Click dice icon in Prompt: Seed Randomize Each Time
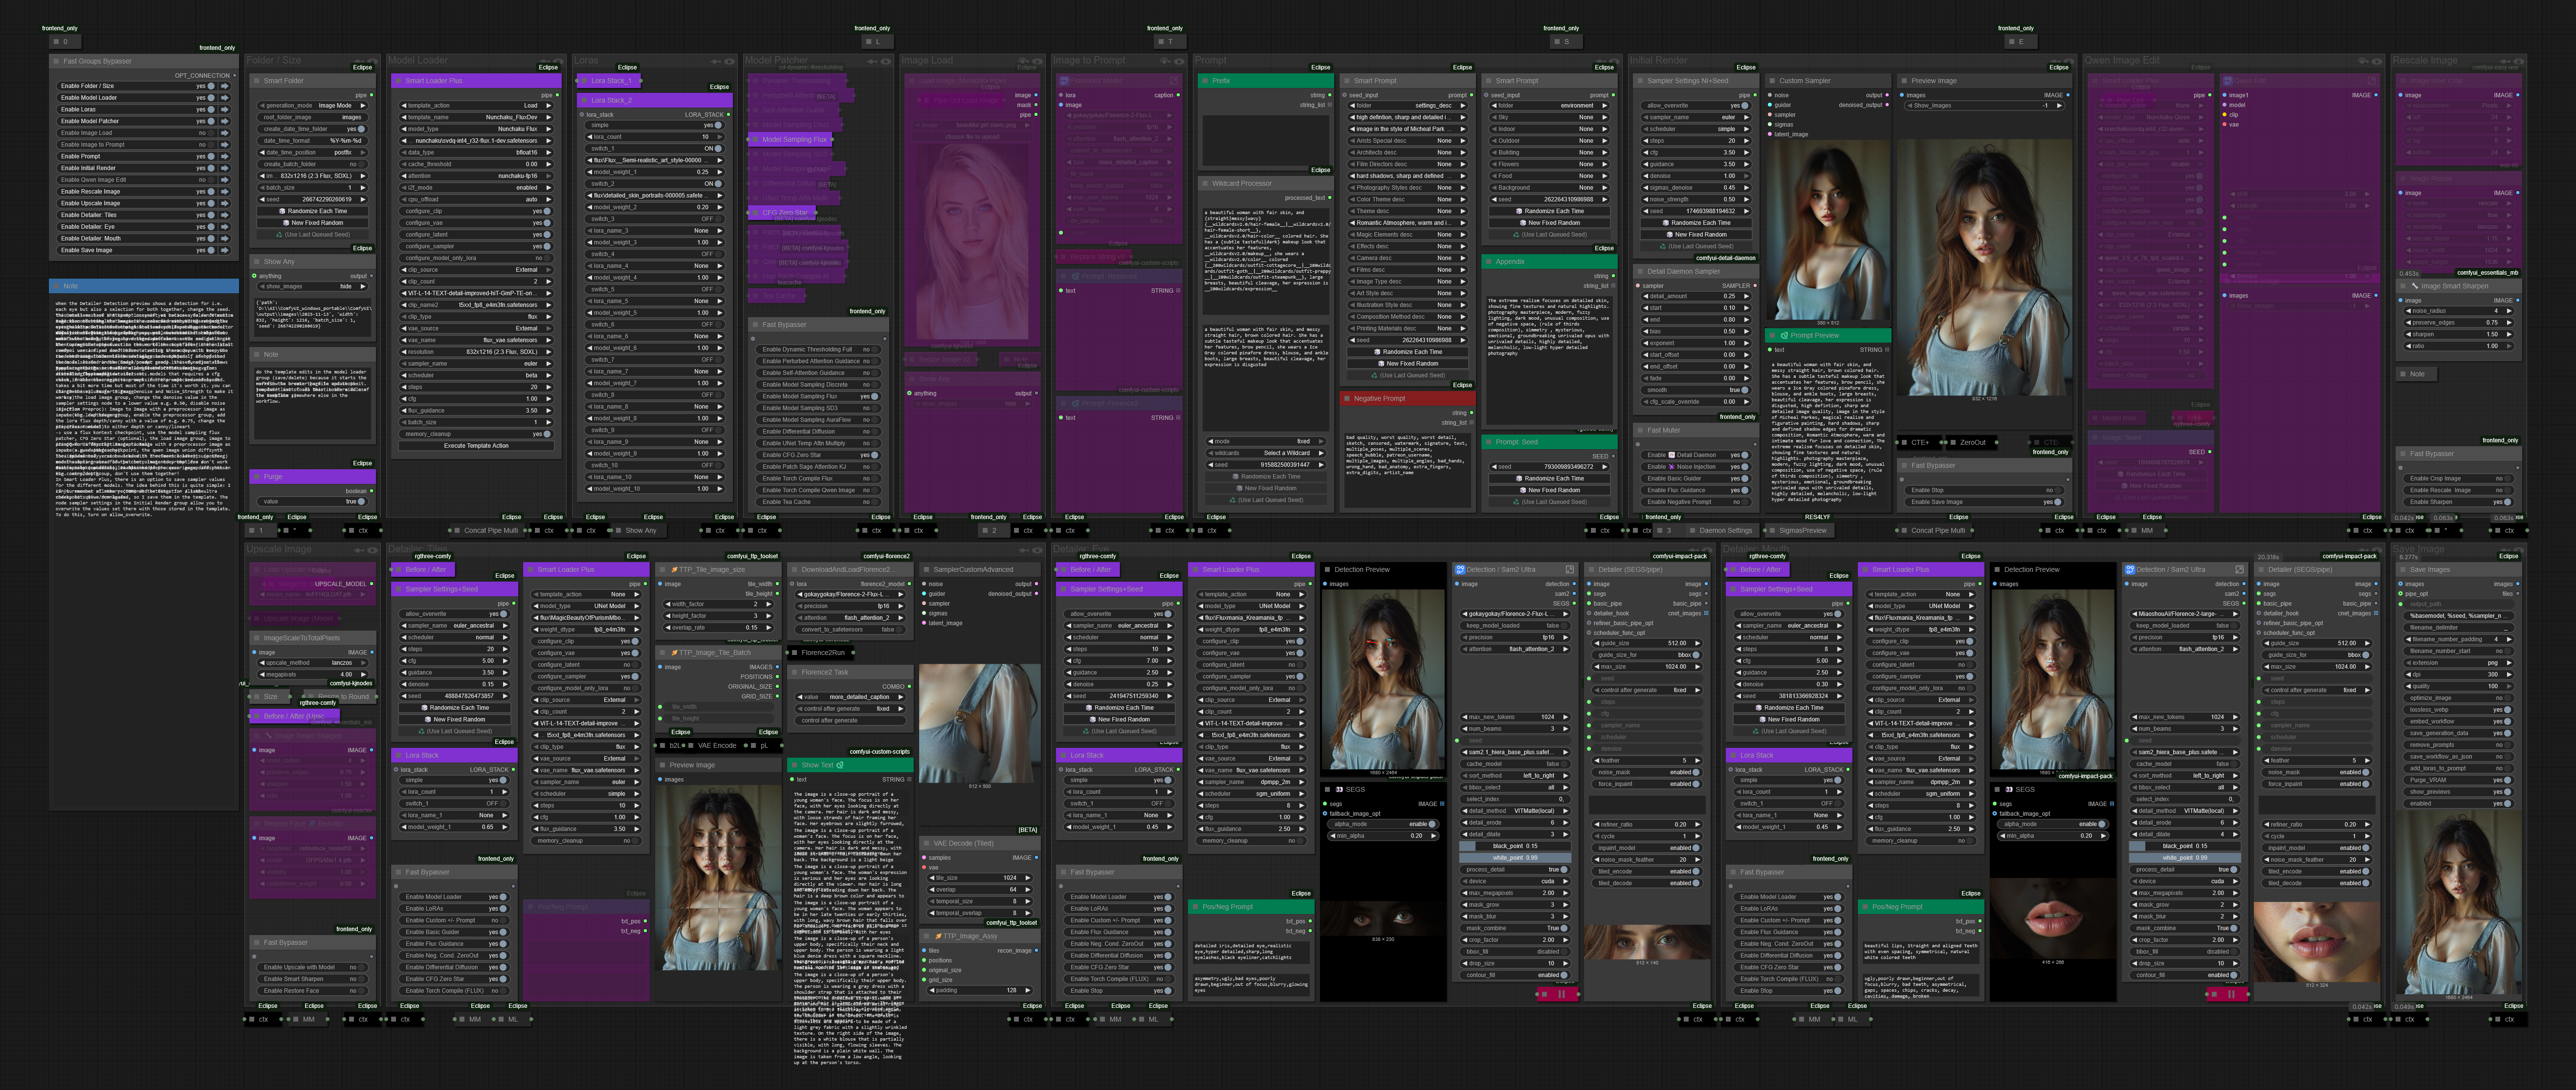 pos(1520,478)
